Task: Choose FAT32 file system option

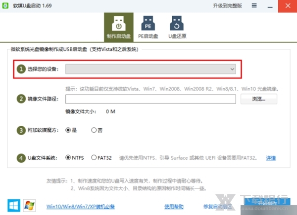Action: pyautogui.click(x=101, y=158)
